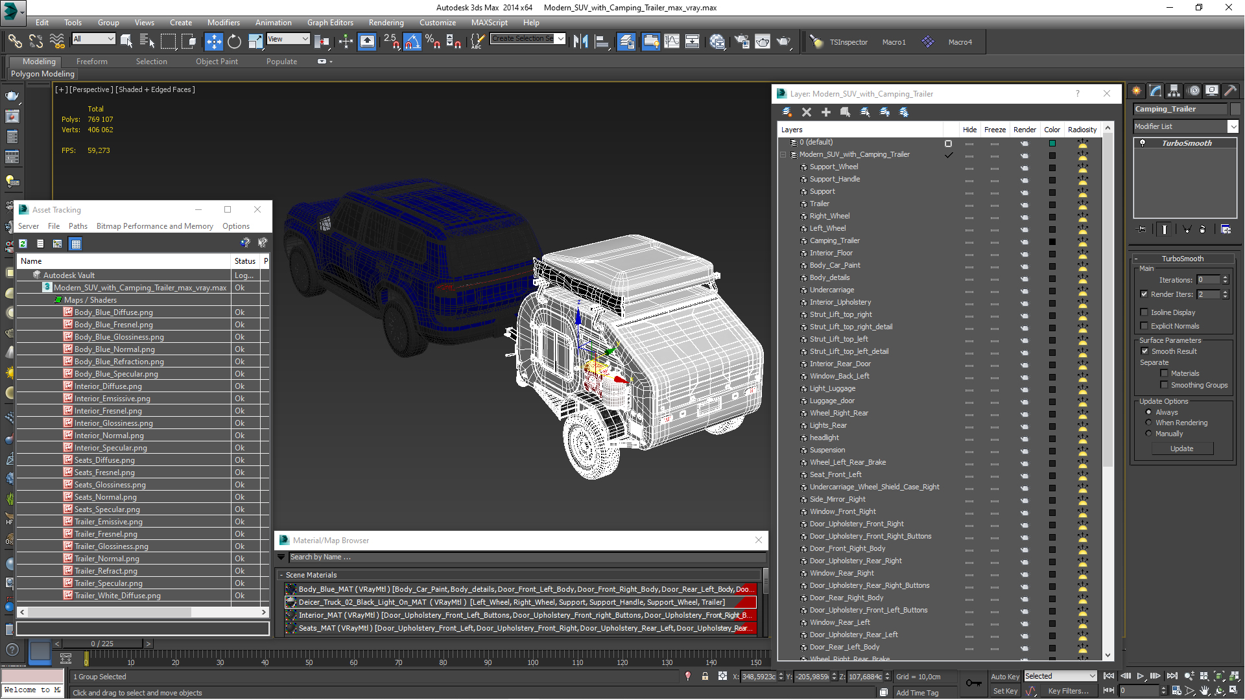Enable Separate by Smoothing Groups
The image size is (1245, 700).
[x=1164, y=385]
